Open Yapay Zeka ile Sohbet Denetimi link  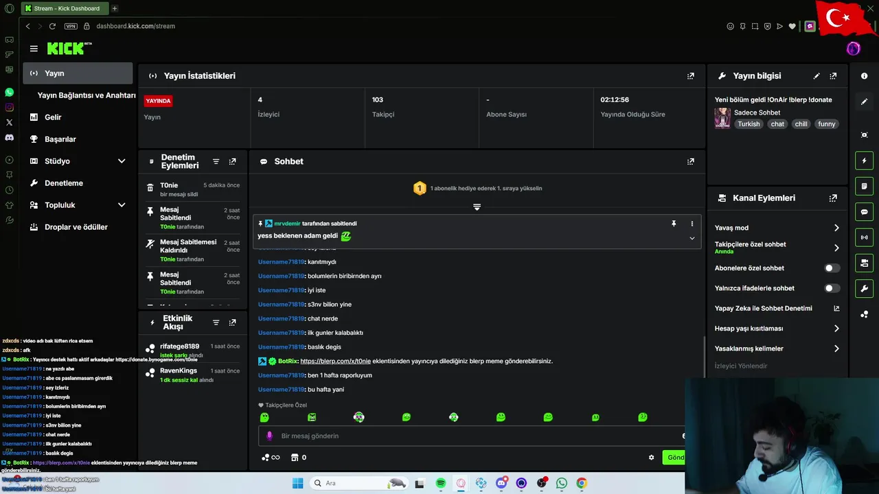tap(777, 309)
